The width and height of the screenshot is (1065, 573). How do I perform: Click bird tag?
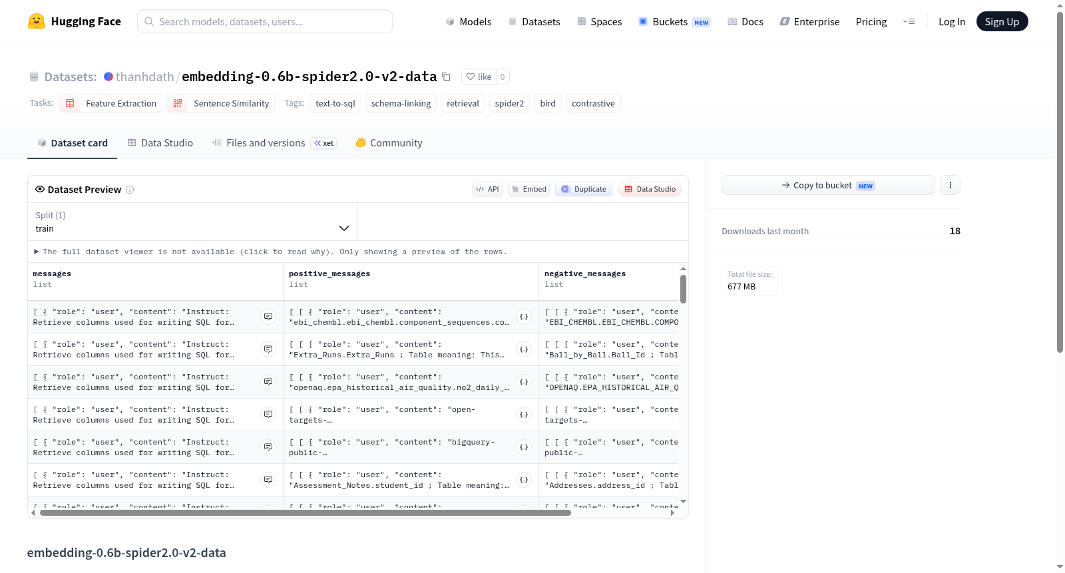pyautogui.click(x=548, y=103)
